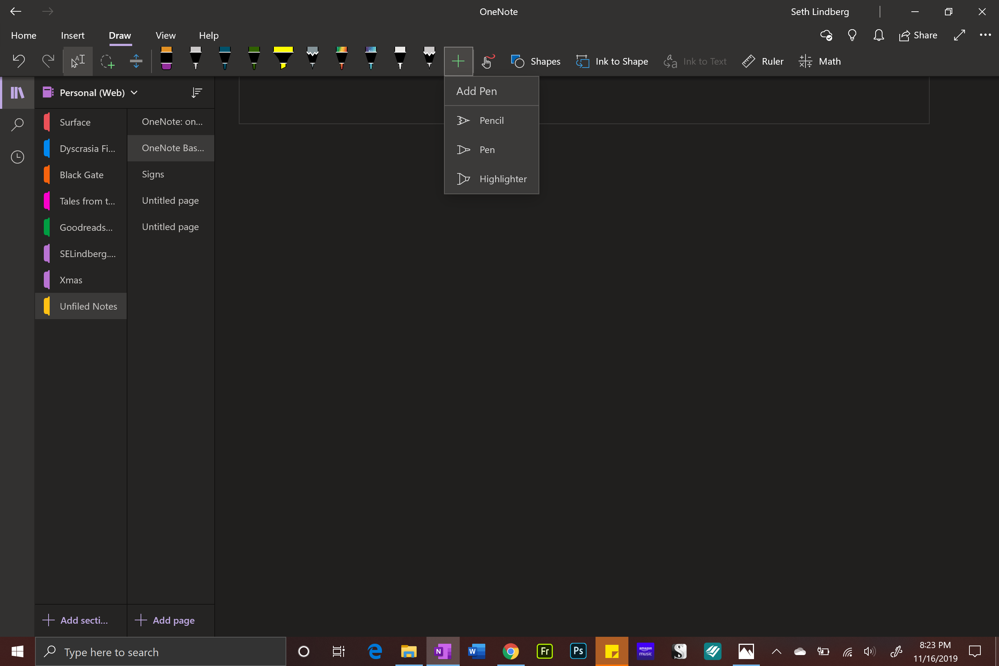Viewport: 999px width, 666px height.
Task: Click the Windows taskbar search box
Action: [x=161, y=652]
